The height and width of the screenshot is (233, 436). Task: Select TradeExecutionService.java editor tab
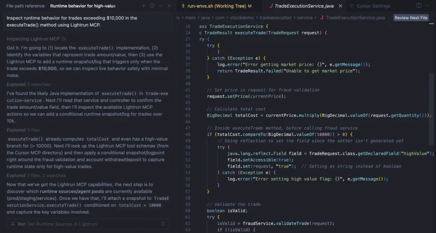[x=304, y=6]
